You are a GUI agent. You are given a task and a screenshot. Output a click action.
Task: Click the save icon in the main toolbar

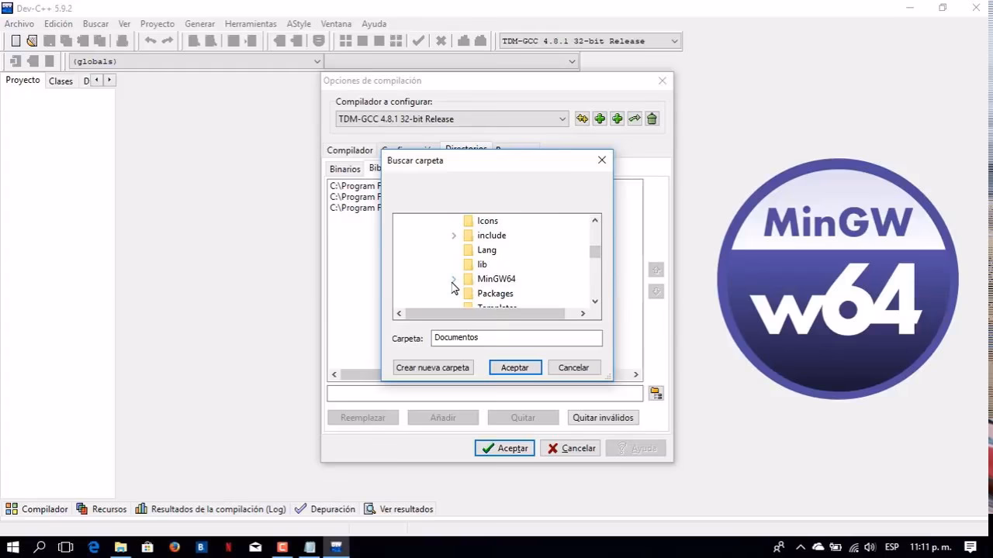coord(49,40)
